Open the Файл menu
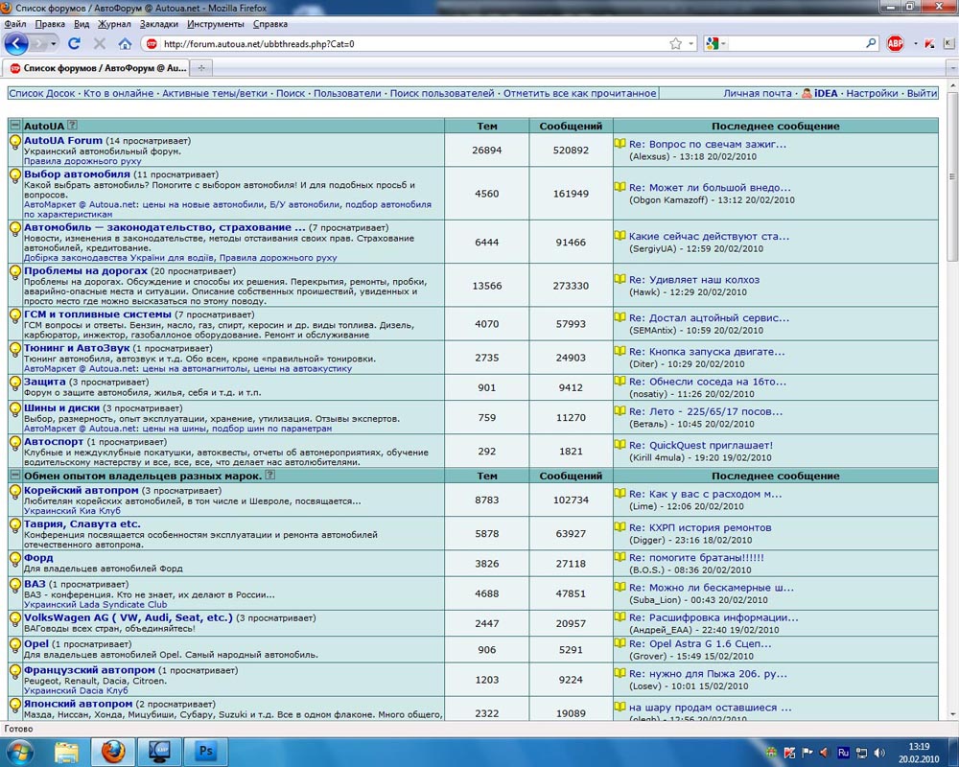The height and width of the screenshot is (767, 959). (x=15, y=24)
